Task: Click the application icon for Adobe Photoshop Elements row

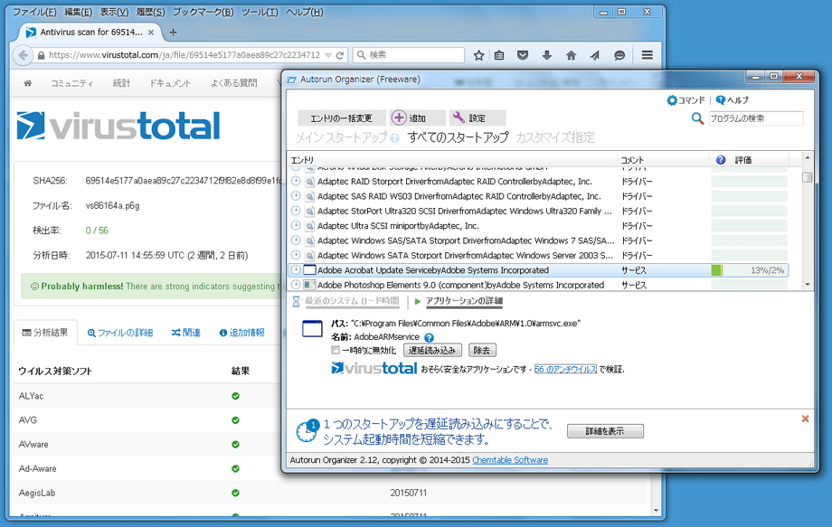Action: [x=309, y=285]
